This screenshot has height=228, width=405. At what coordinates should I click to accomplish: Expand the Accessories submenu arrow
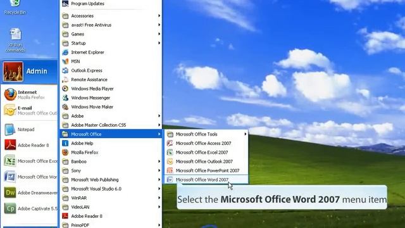[x=159, y=16]
